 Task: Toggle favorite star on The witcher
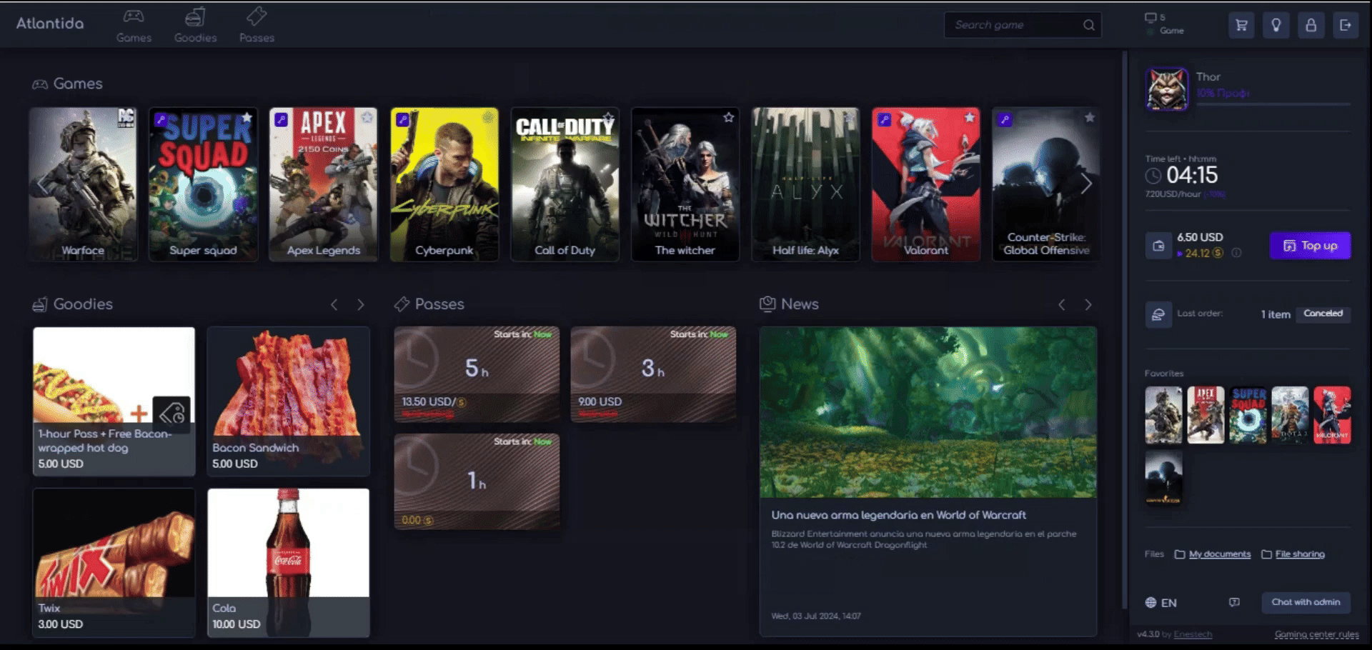point(729,117)
